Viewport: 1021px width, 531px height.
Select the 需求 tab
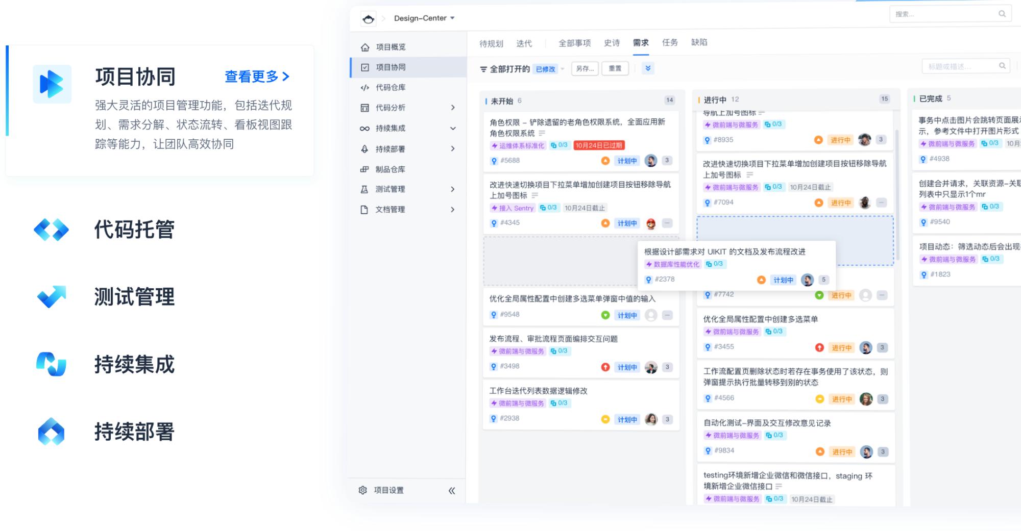coord(641,43)
